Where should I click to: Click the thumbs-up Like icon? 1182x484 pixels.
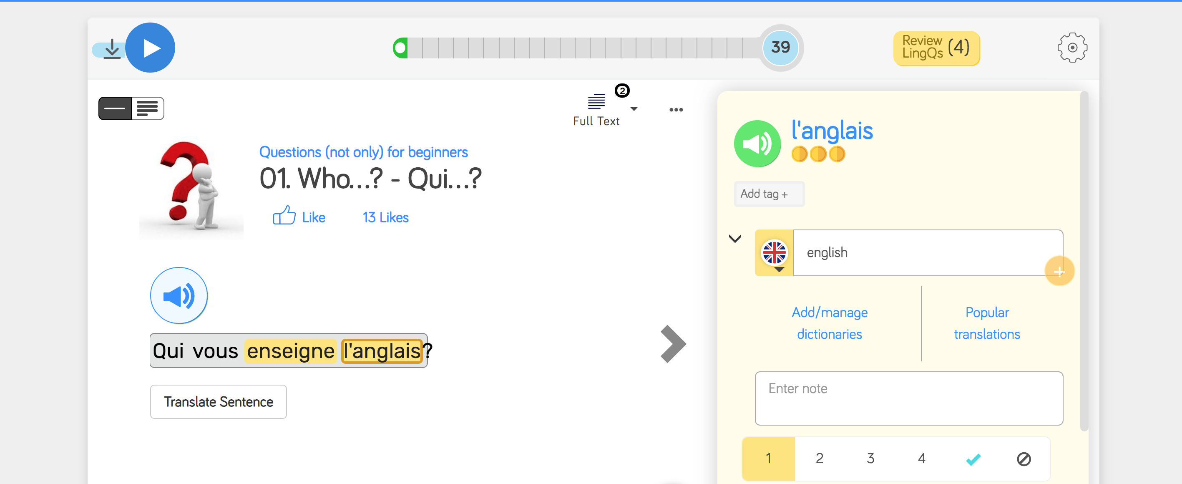pyautogui.click(x=284, y=216)
